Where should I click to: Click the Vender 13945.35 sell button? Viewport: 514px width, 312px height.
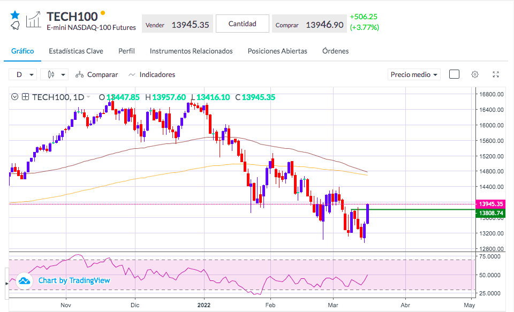[x=177, y=24]
